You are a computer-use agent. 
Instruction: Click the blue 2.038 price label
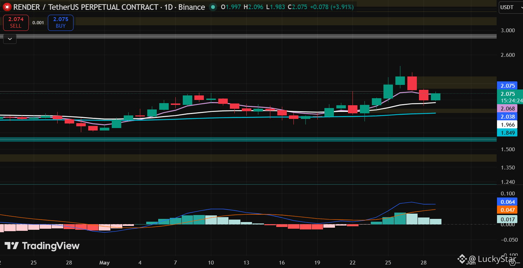(x=508, y=117)
